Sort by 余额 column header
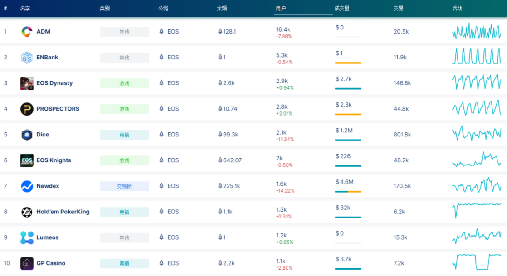This screenshot has width=507, height=276. pos(222,9)
